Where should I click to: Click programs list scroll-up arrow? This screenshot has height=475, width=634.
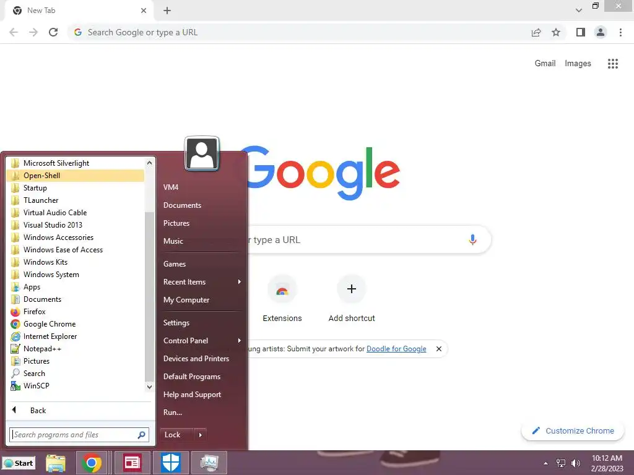coord(149,163)
